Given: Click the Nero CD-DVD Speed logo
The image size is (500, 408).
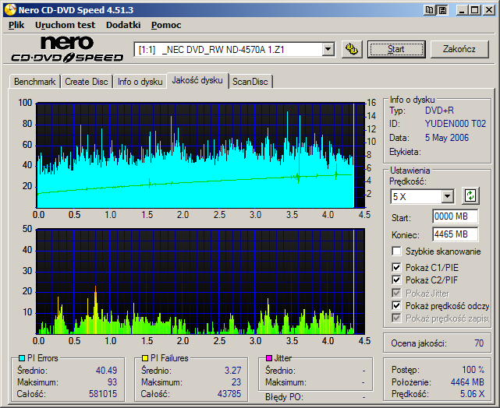Looking at the screenshot, I should (67, 49).
